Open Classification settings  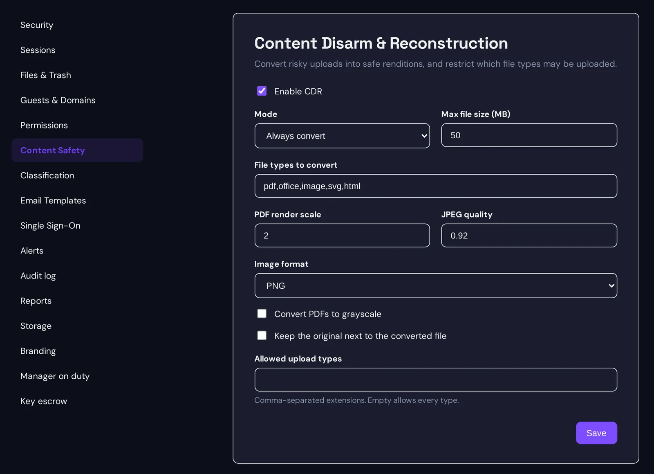[77, 175]
